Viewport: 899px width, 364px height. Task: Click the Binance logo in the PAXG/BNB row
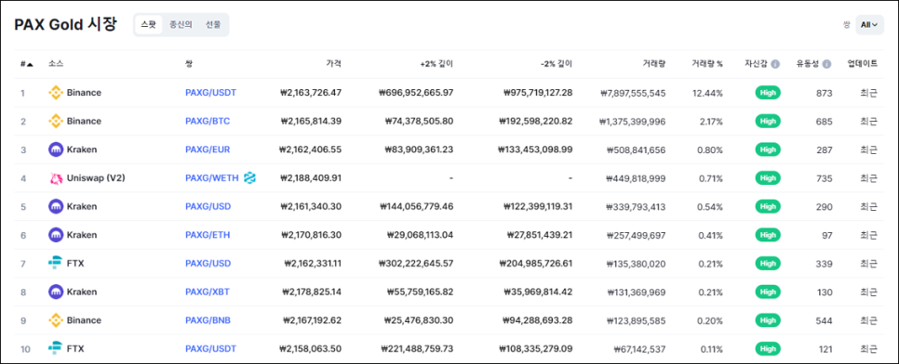click(56, 320)
